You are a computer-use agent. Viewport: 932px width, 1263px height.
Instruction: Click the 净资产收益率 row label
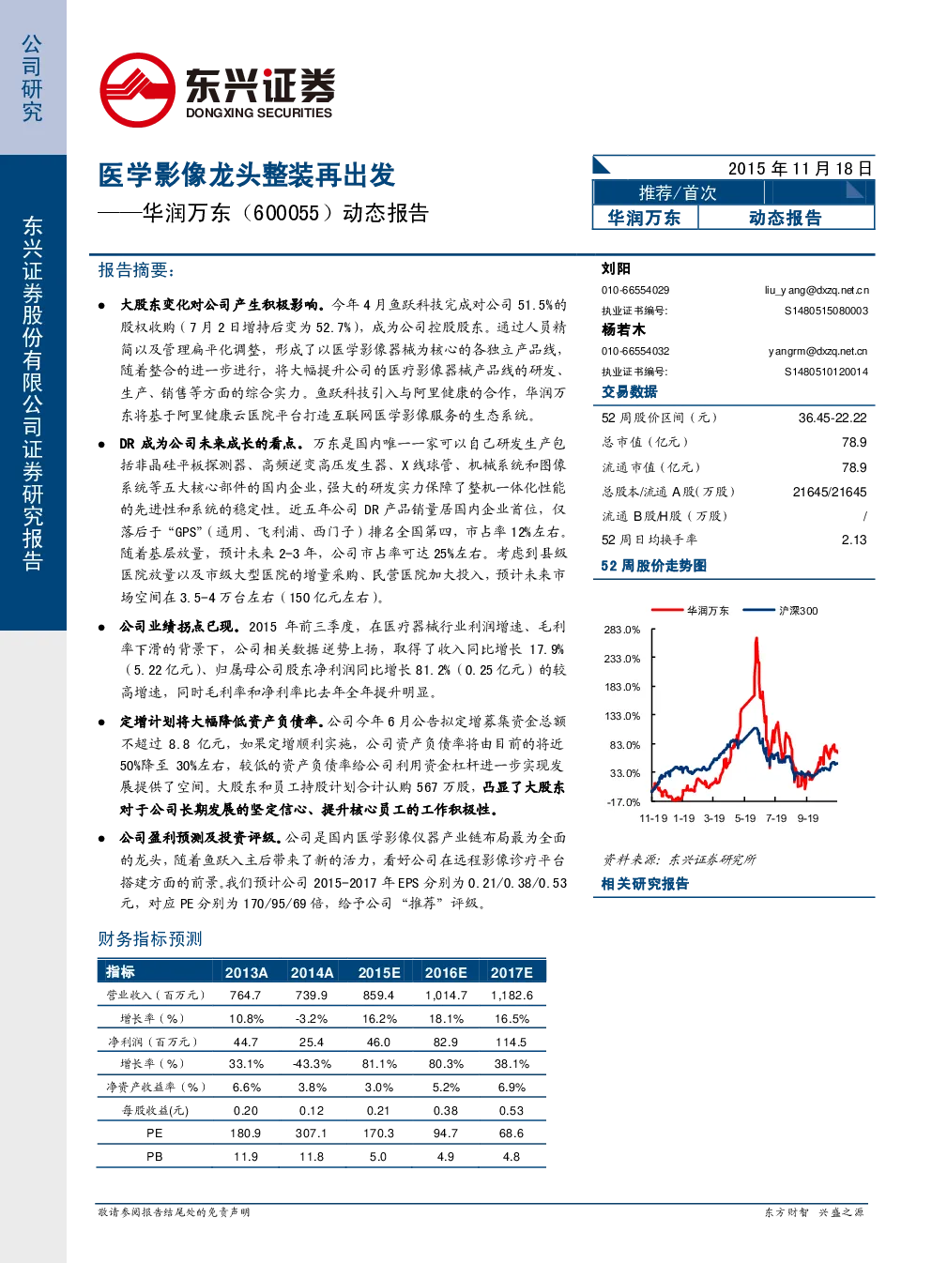tap(156, 1088)
